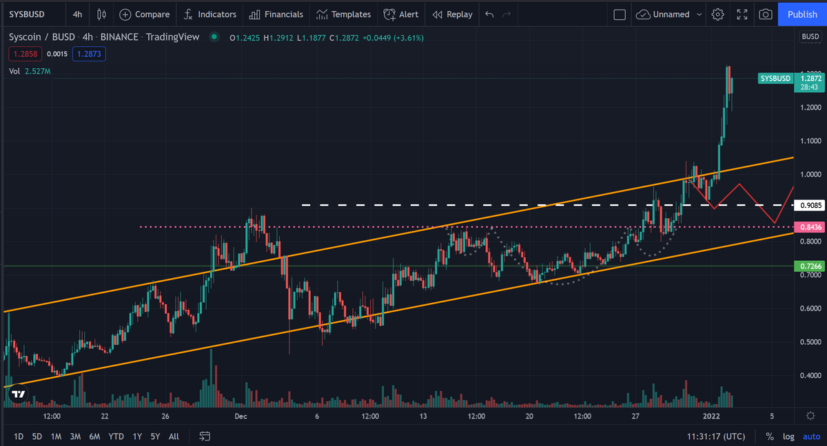Click the blue buy price 1.2873
The width and height of the screenshot is (827, 446).
click(90, 53)
